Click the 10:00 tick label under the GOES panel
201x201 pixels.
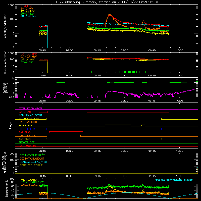[179, 101]
